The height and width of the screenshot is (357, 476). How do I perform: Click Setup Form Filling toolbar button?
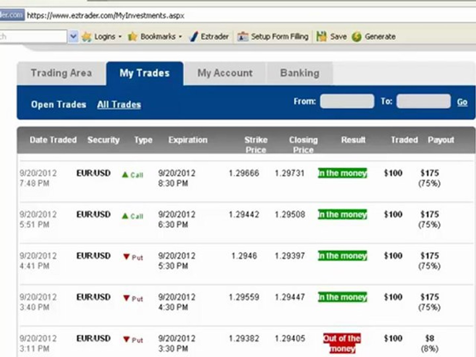(x=273, y=37)
